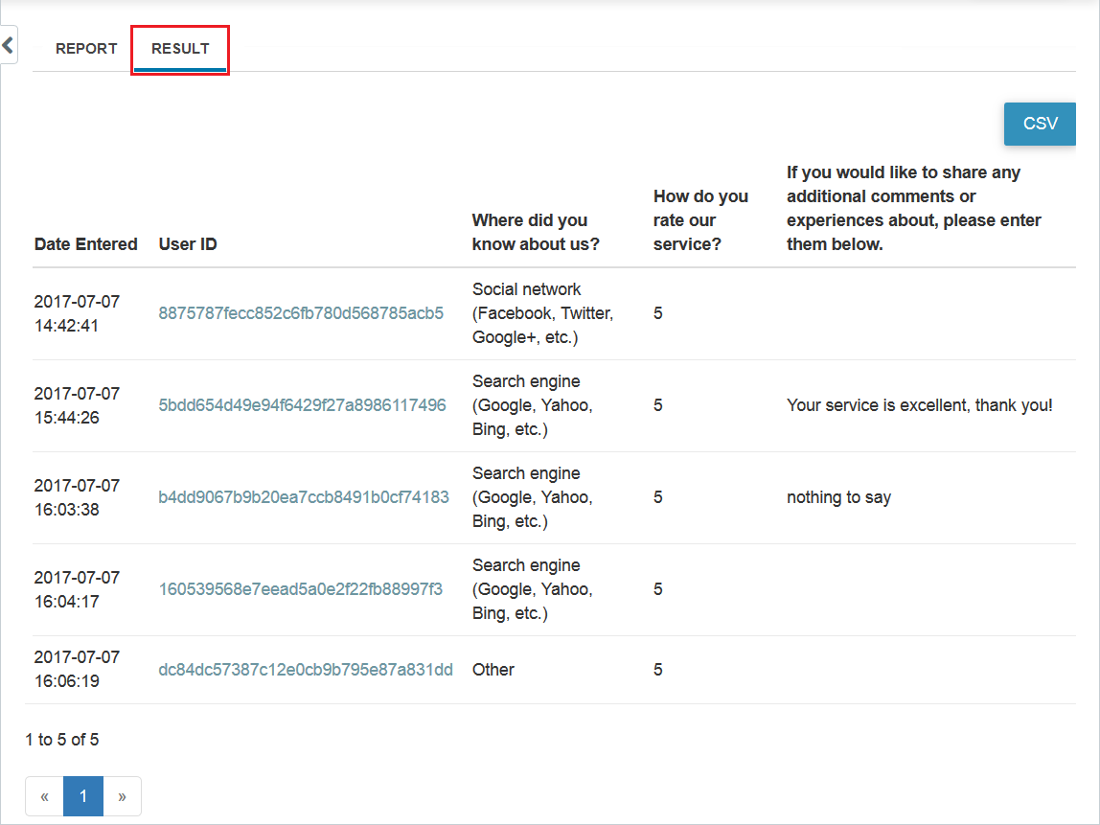The height and width of the screenshot is (825, 1100).
Task: Click Search engine cell in the 15:44:26 row
Action: pyautogui.click(x=533, y=405)
